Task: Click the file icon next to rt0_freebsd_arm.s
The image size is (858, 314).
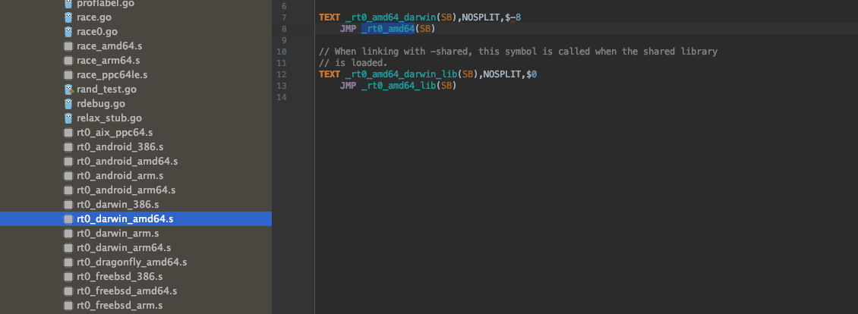Action: pyautogui.click(x=68, y=305)
